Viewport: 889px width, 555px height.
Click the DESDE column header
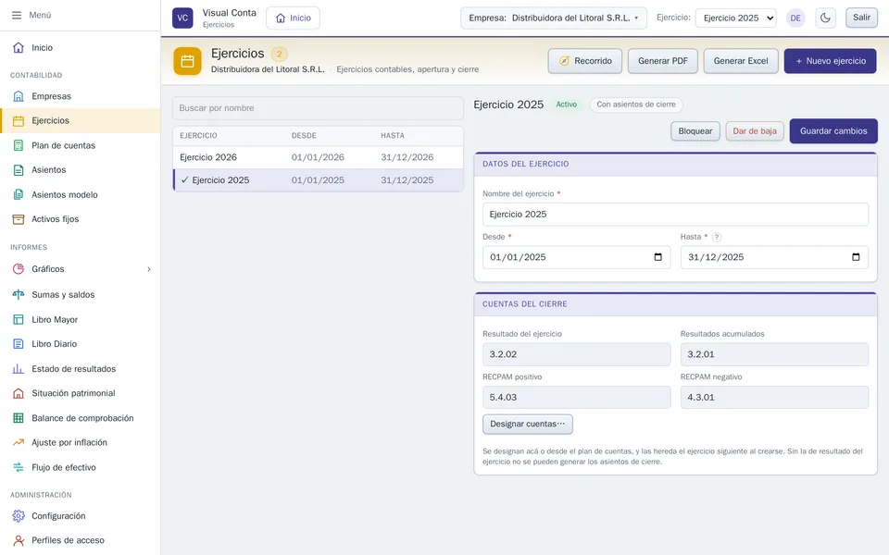tap(304, 136)
